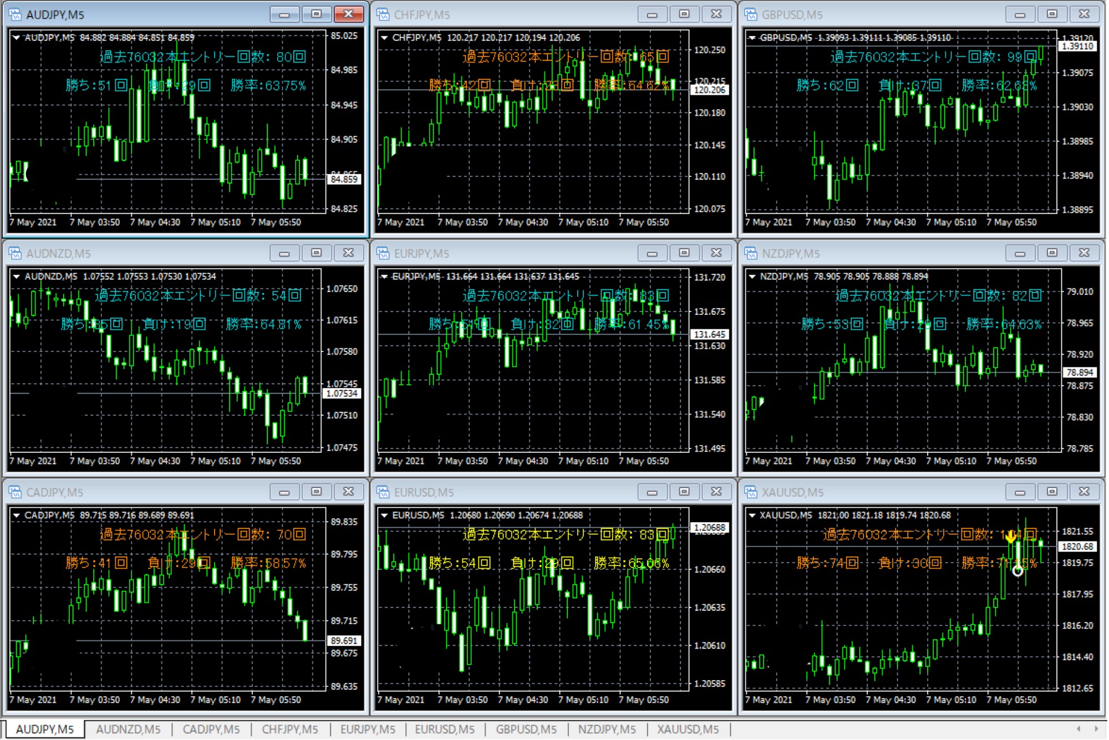Click the GBPUSD chart window title icon
The image size is (1109, 740).
[751, 14]
